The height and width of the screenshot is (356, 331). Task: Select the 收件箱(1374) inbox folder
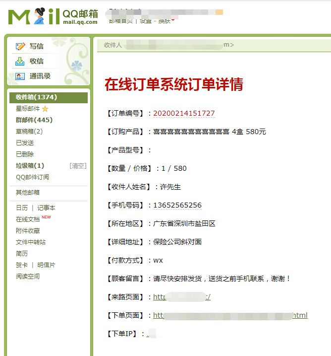click(49, 97)
